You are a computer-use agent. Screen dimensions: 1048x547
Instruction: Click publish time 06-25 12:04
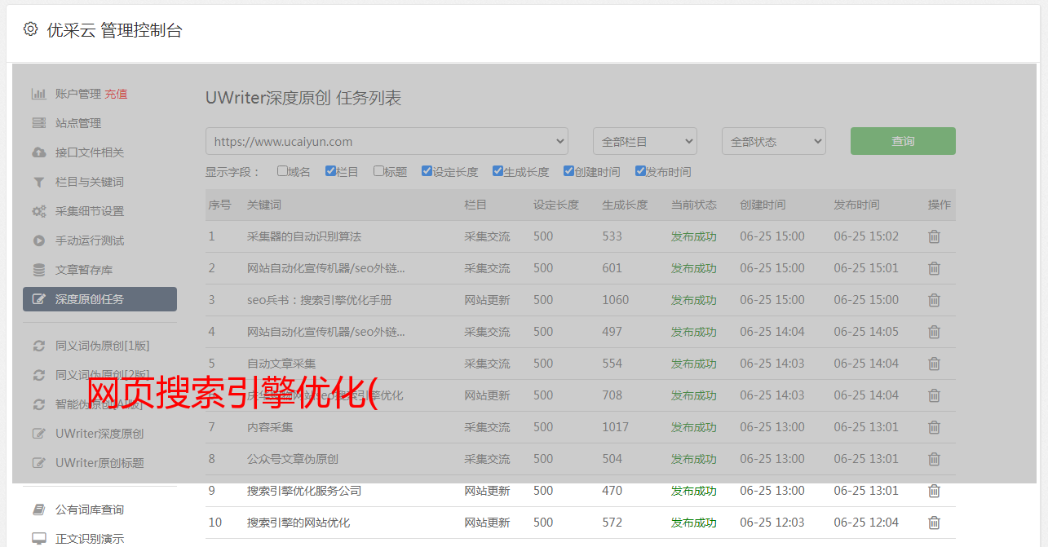point(866,523)
